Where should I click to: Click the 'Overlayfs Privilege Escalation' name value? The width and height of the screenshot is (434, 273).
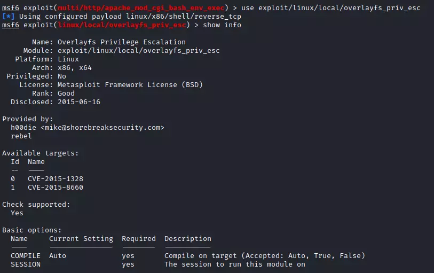[122, 42]
